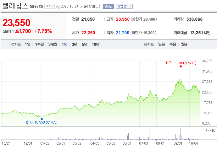
Task: Click the red up-triangle change icon
Action: point(17,31)
